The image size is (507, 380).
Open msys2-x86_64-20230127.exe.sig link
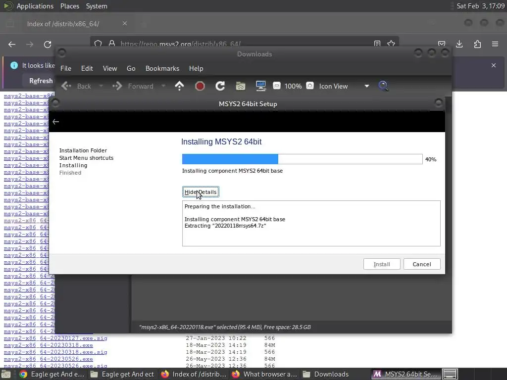tap(55, 338)
